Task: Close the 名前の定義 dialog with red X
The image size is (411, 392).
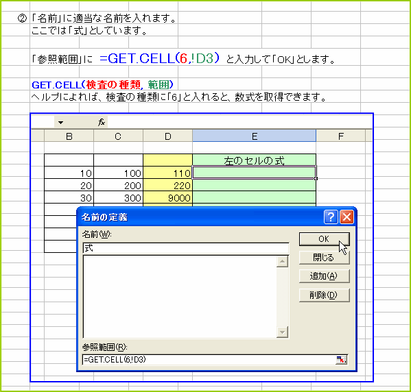Action: coord(347,217)
